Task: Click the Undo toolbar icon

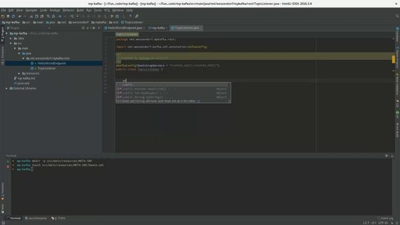Action: (19, 16)
